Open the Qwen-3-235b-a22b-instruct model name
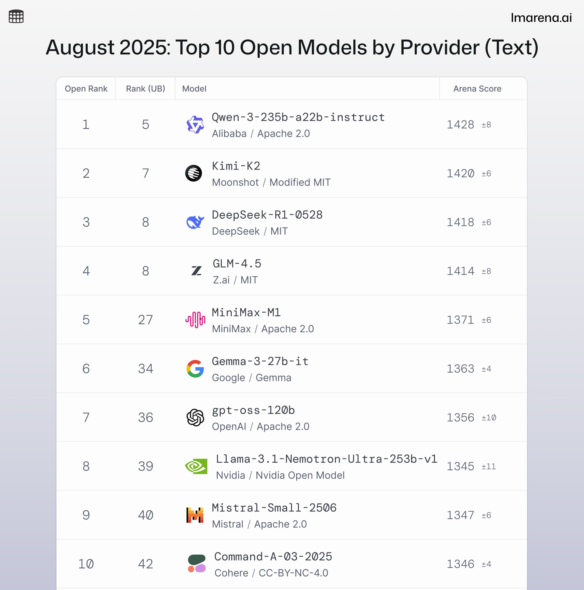 [298, 117]
